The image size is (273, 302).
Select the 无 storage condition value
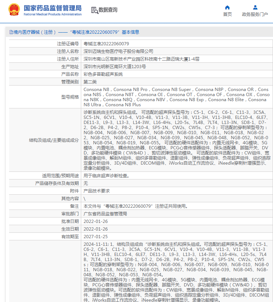pyautogui.click(x=86, y=183)
